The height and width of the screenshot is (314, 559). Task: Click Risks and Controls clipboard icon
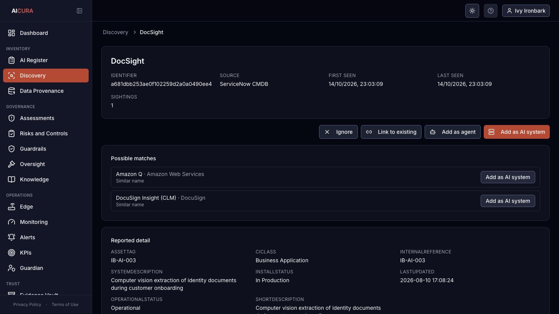12,133
